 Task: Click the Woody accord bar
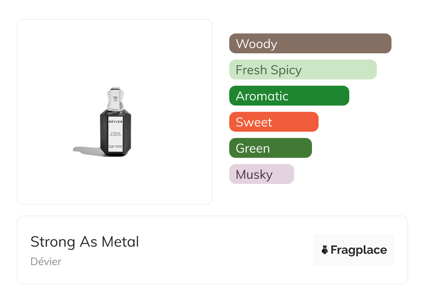tap(310, 44)
